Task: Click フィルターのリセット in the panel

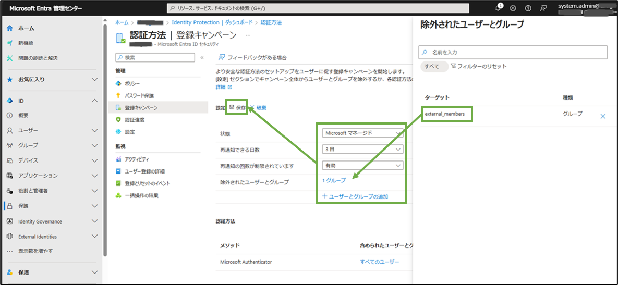Action: [x=478, y=67]
